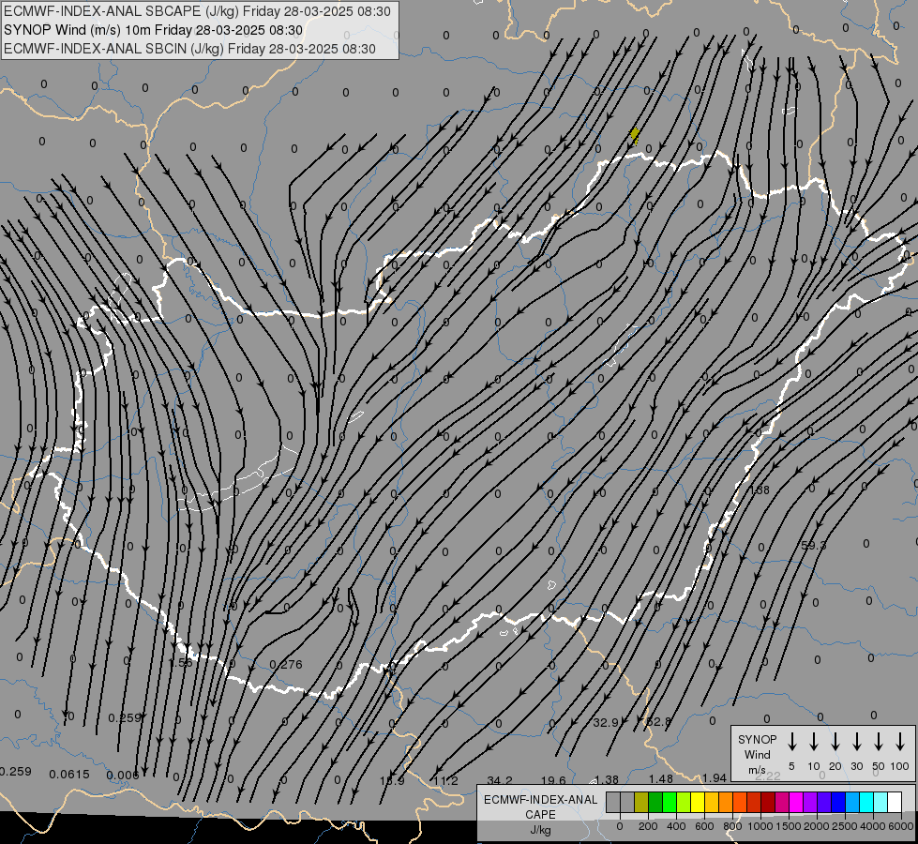Click the 59.3 value on the map
Screen dimensions: 918x844
813,545
